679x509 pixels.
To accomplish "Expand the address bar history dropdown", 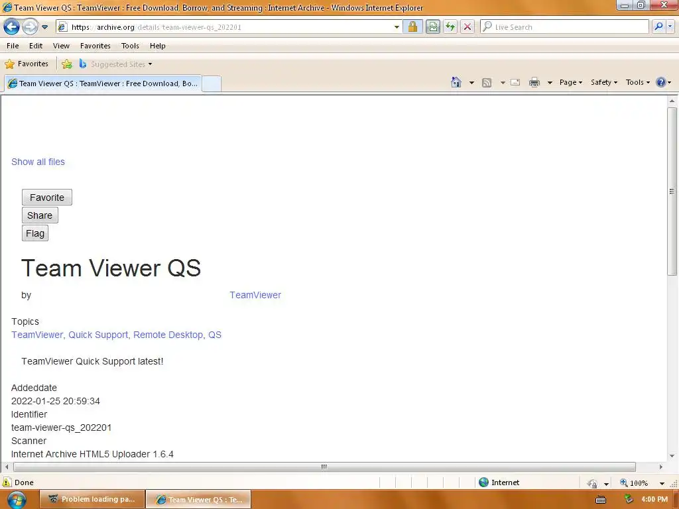I will pos(397,27).
